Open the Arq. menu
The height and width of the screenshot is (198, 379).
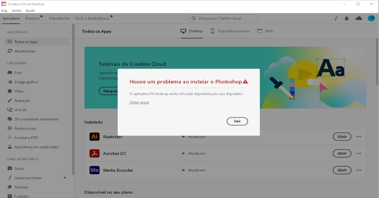coord(4,10)
